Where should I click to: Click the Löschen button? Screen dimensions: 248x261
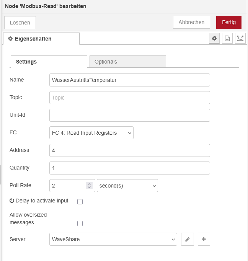(20, 23)
